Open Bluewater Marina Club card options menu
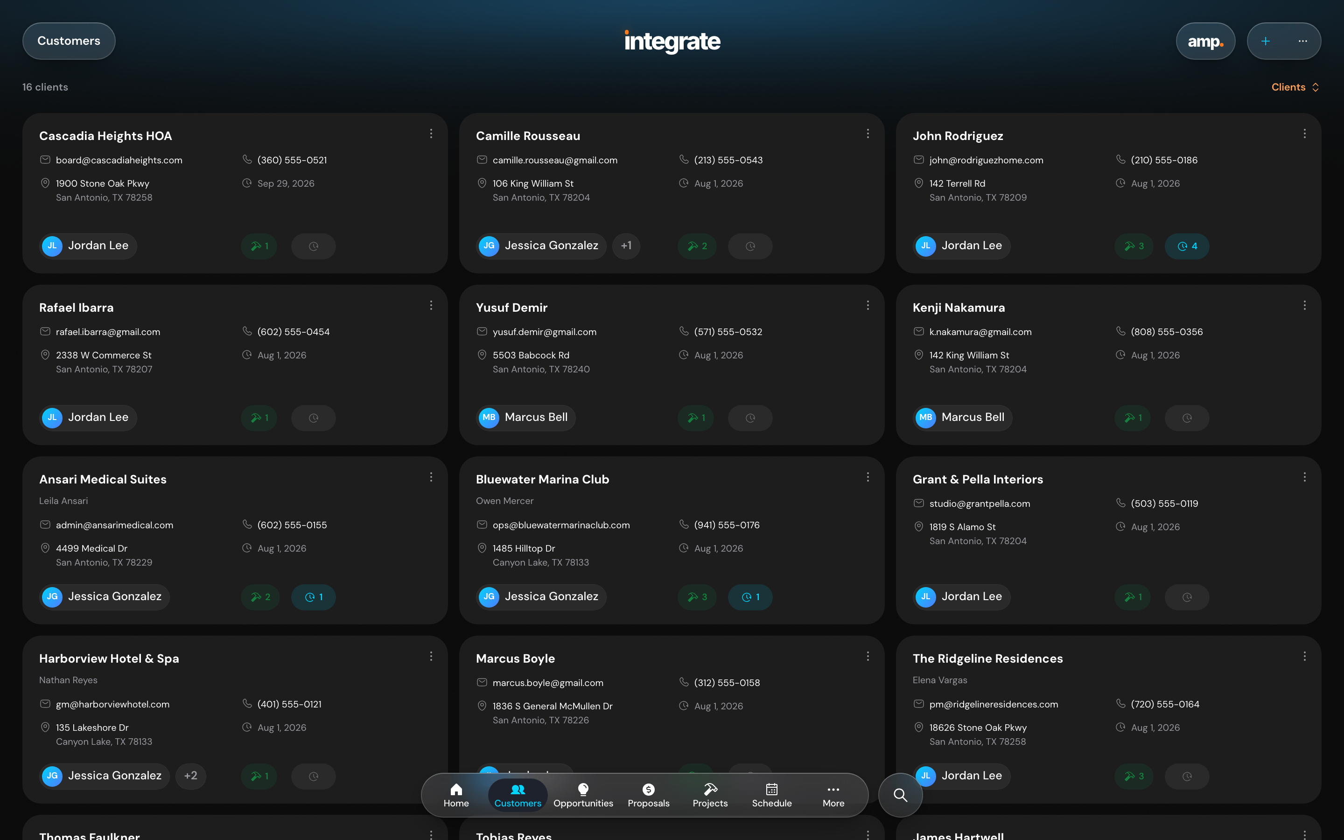Image resolution: width=1344 pixels, height=840 pixels. 868,477
